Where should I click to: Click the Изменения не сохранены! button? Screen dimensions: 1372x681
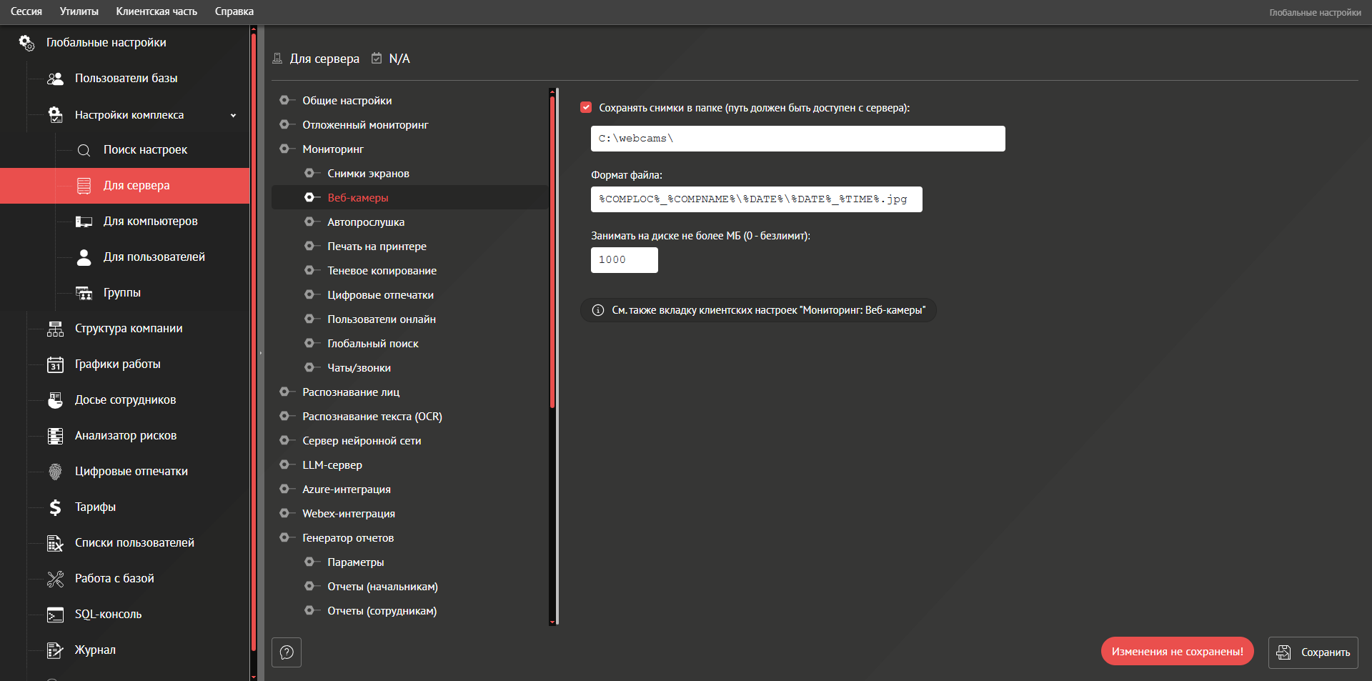pos(1177,652)
